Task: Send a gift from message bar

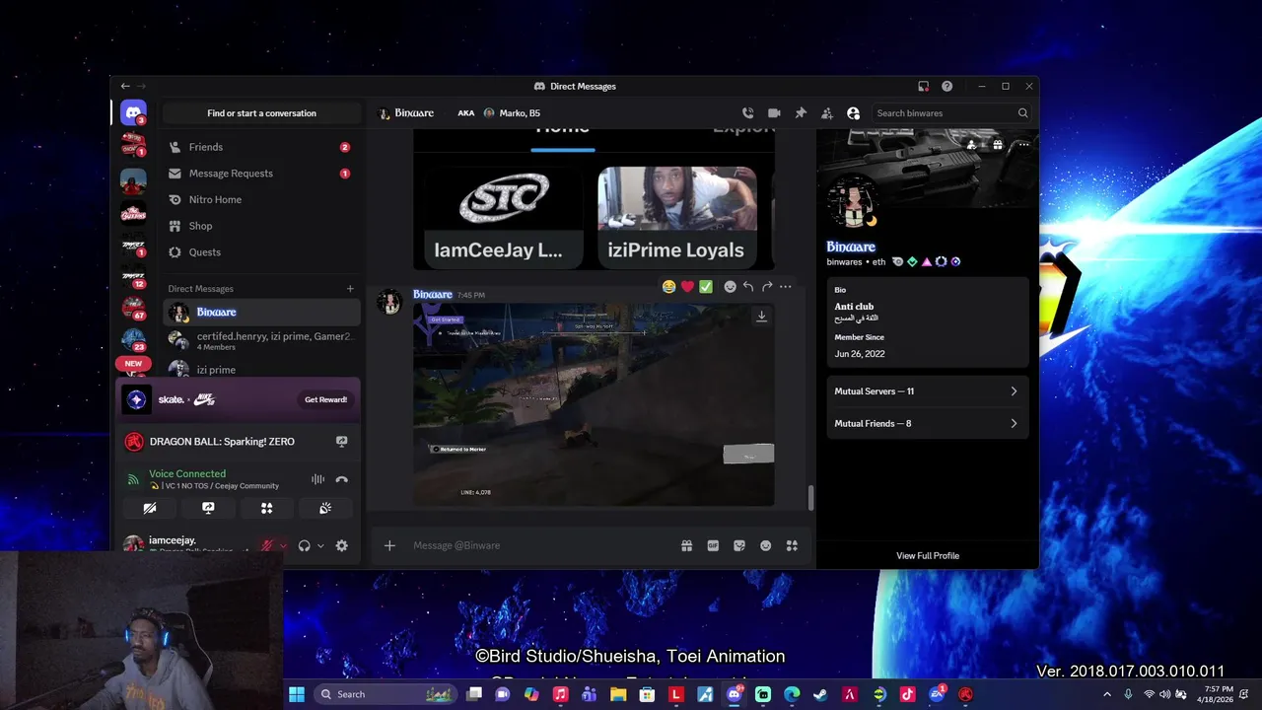Action: pyautogui.click(x=686, y=545)
